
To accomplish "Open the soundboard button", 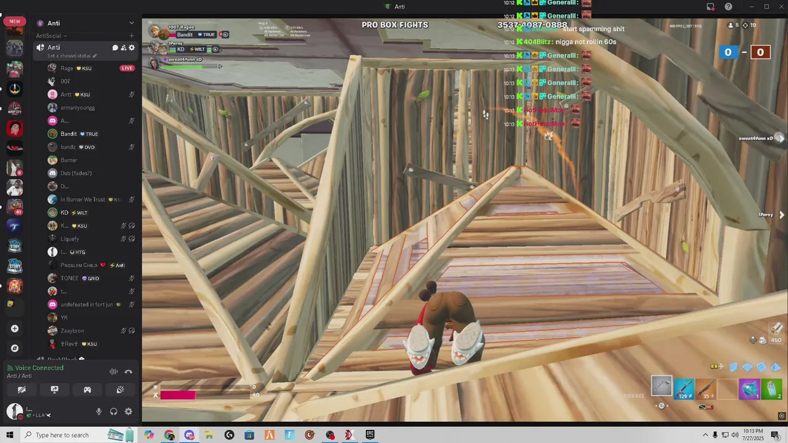I will tap(121, 389).
